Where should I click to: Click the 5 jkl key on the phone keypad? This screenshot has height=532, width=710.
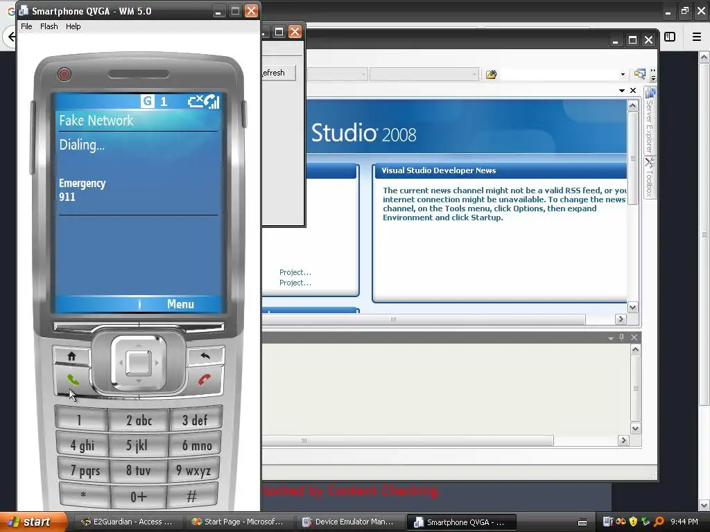coord(138,445)
